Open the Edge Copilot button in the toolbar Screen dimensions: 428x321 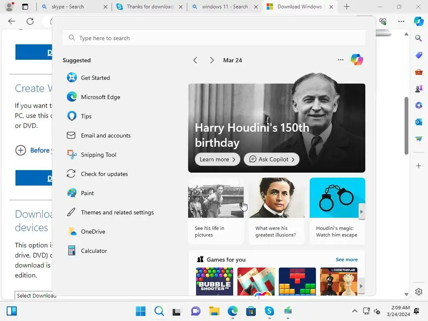click(x=418, y=21)
